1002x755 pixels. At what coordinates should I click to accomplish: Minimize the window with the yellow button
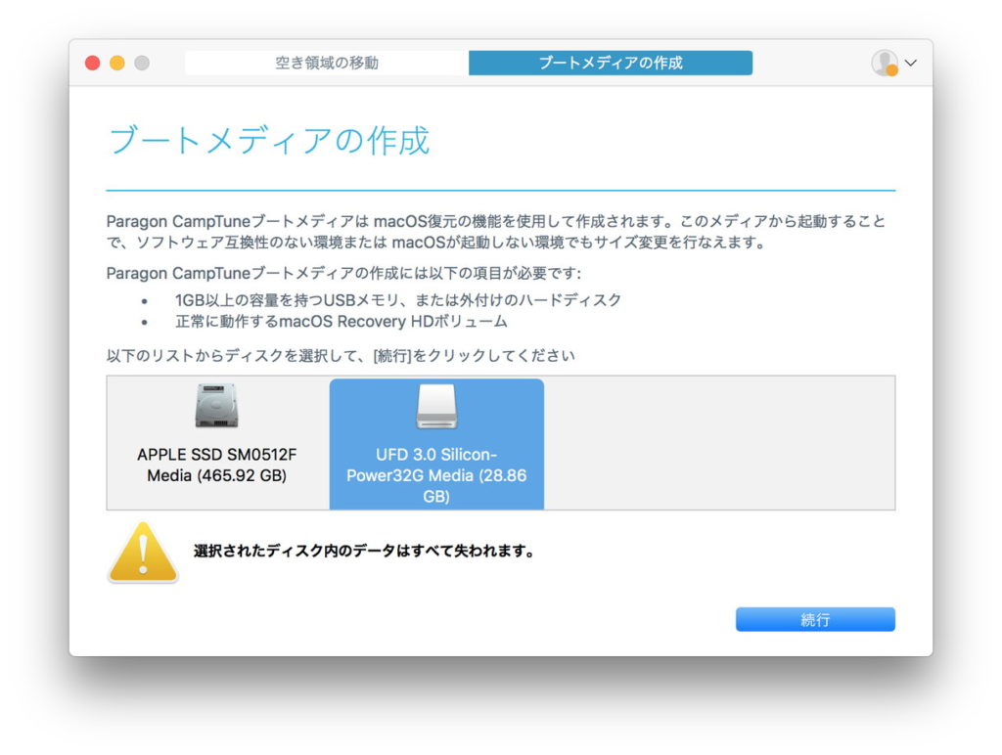click(x=117, y=63)
